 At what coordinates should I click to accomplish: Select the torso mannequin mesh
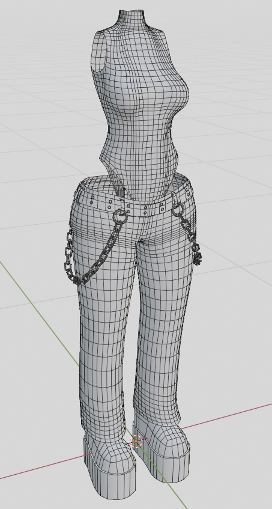click(x=139, y=107)
